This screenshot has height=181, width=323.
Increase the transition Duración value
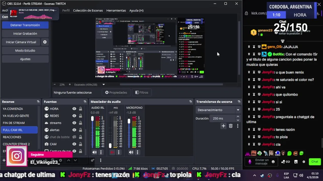238,117
